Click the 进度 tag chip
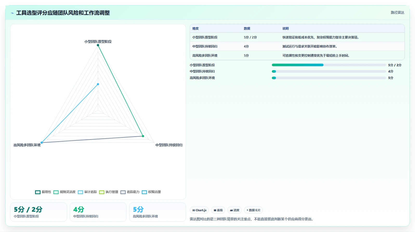 tap(235, 210)
